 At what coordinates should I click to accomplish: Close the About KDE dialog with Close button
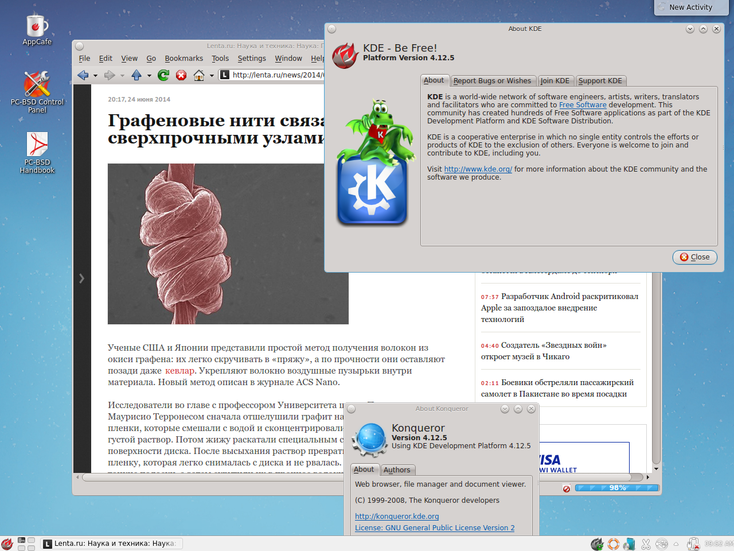695,257
